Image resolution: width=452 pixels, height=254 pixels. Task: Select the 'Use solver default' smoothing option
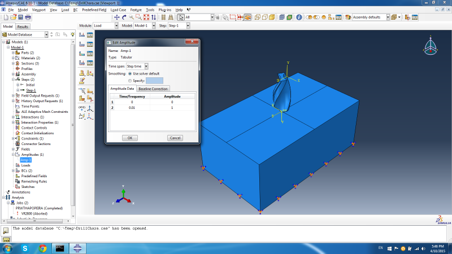click(130, 74)
